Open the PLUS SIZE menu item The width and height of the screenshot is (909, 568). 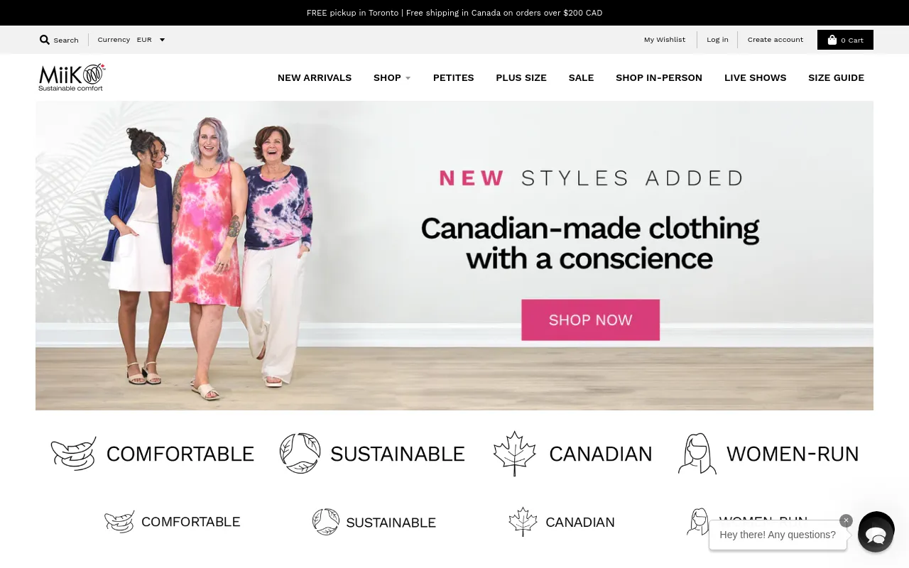[x=521, y=77]
